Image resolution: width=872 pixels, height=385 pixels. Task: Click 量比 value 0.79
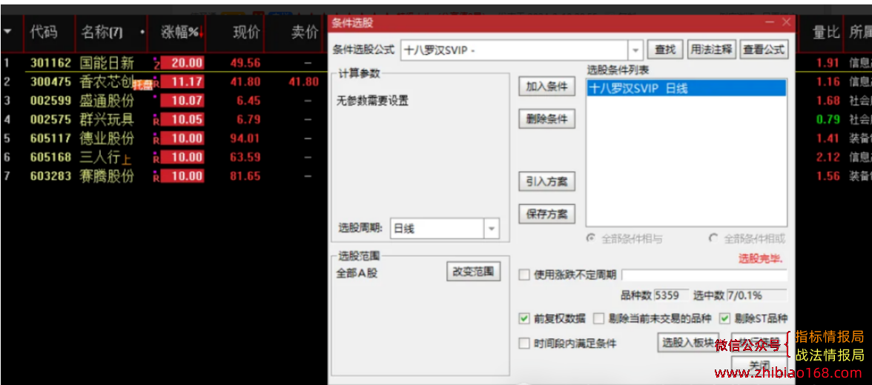[x=828, y=119]
